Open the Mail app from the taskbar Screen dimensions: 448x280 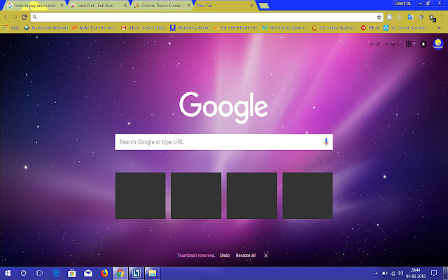[x=88, y=274]
